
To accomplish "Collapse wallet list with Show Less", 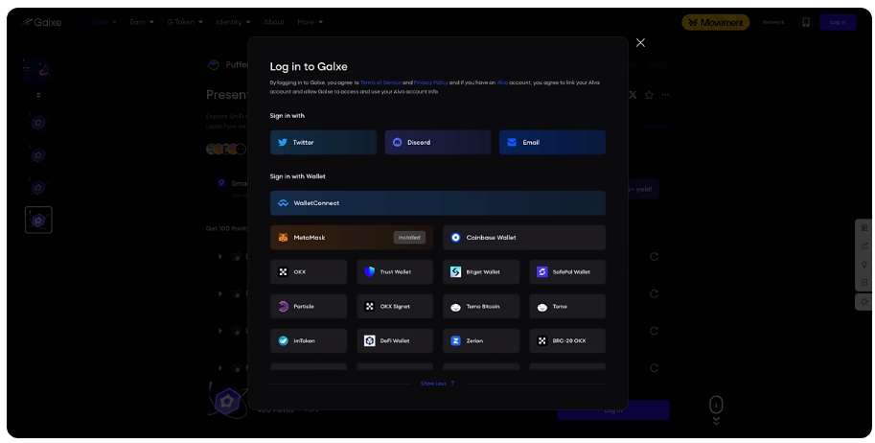I will [437, 384].
